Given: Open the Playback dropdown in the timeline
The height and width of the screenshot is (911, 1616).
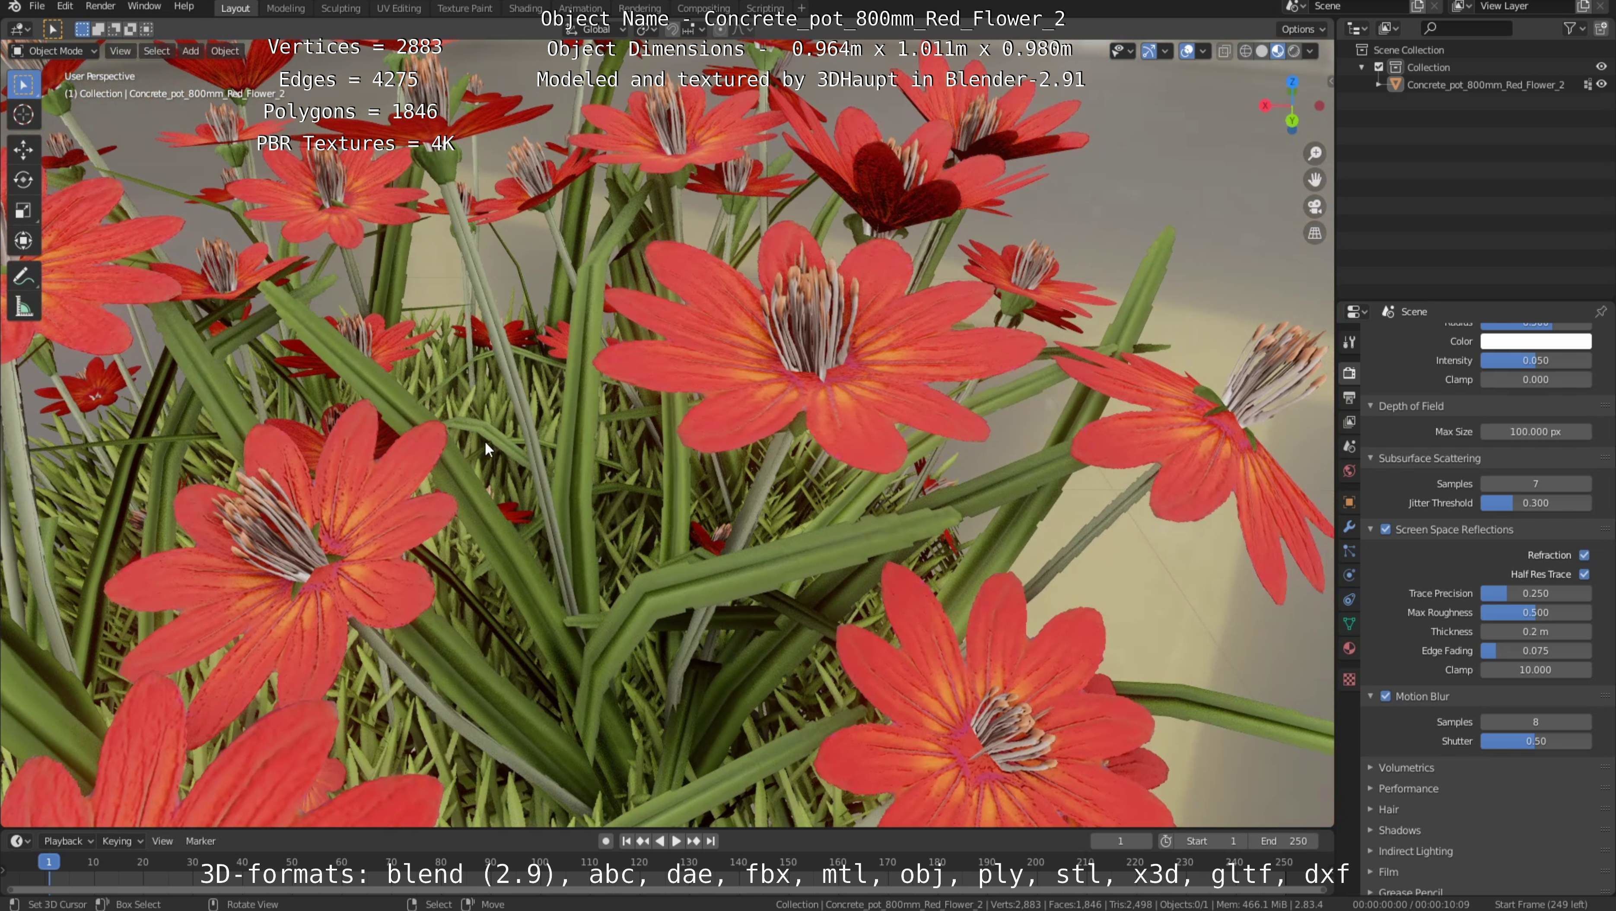Looking at the screenshot, I should point(68,841).
